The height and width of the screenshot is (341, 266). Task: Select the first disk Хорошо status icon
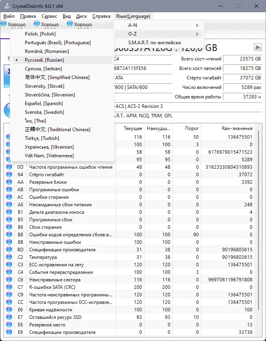4,23
